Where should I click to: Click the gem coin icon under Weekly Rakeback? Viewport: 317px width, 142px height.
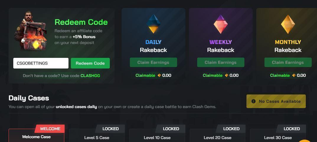(227, 75)
